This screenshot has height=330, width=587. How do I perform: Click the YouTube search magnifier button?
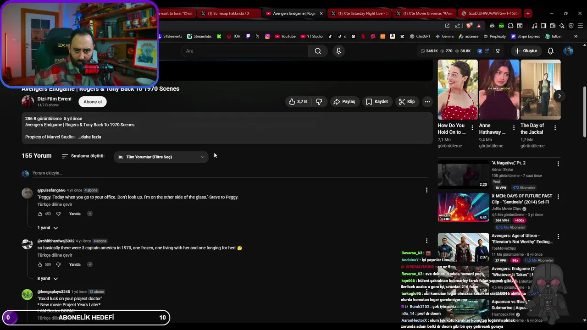click(x=318, y=51)
